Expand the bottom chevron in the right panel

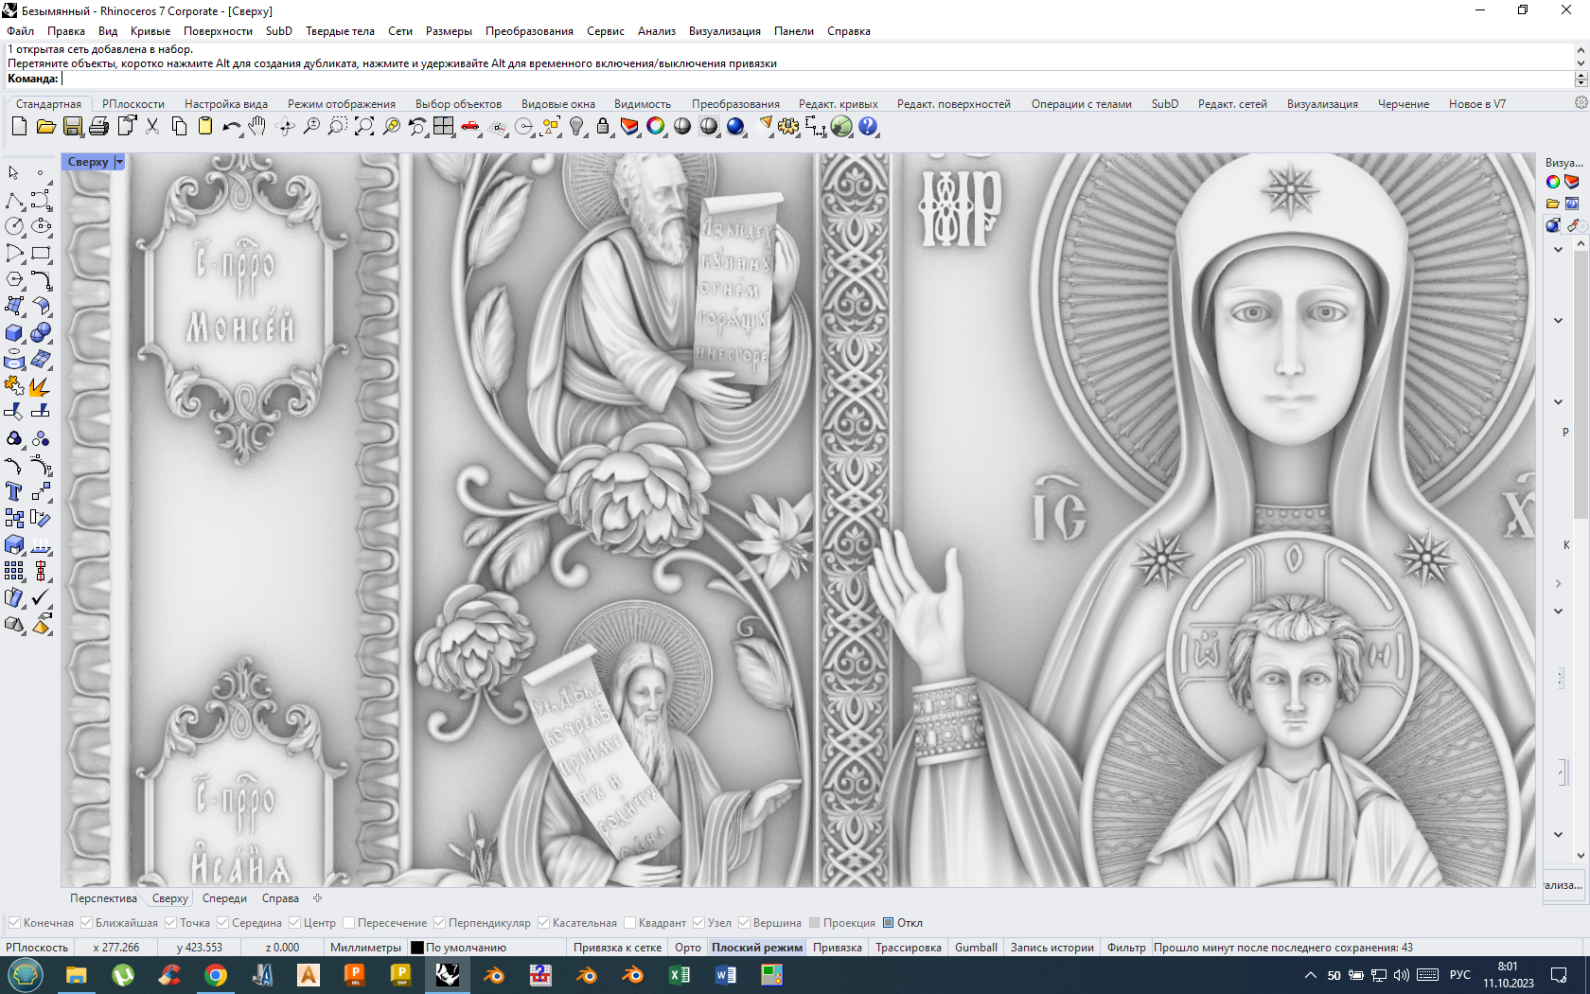point(1558,835)
